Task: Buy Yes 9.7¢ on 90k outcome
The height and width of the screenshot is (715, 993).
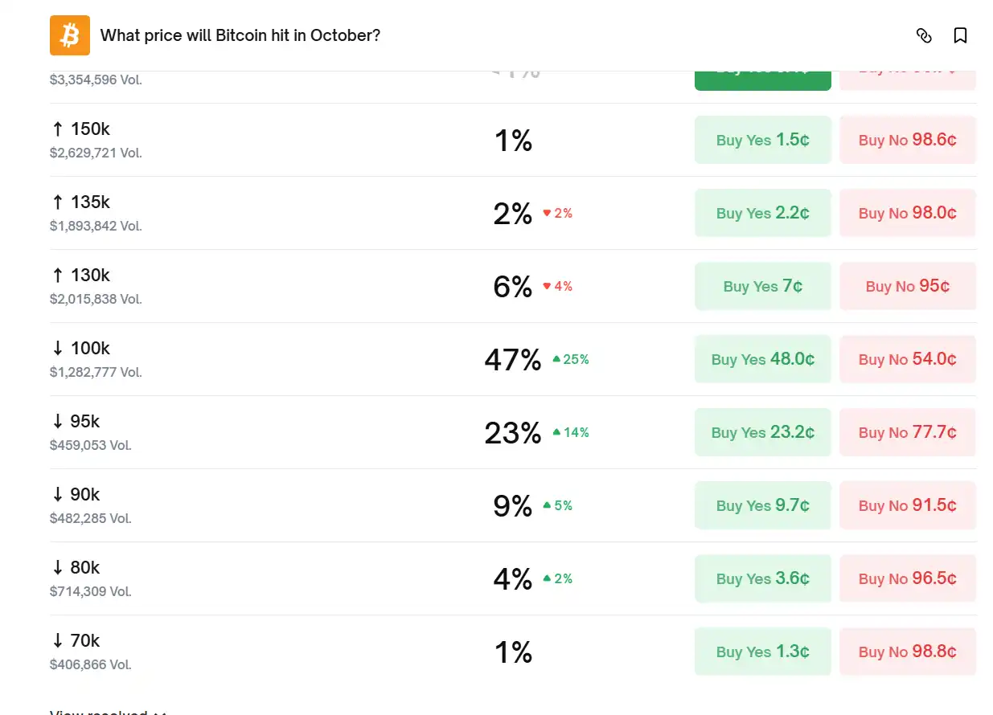Action: (x=762, y=505)
